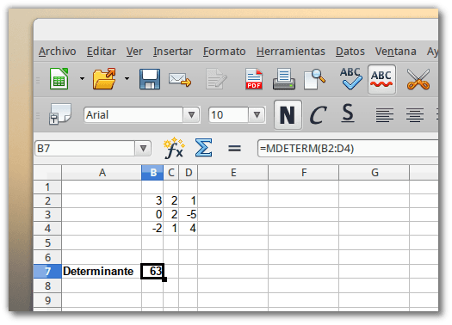This screenshot has width=452, height=325.
Task: Select row 9 header
Action: [x=47, y=300]
